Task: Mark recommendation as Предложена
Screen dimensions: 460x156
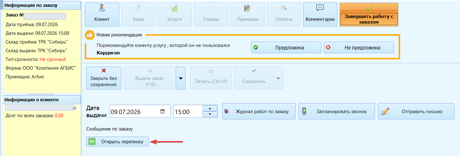Action: (x=286, y=48)
